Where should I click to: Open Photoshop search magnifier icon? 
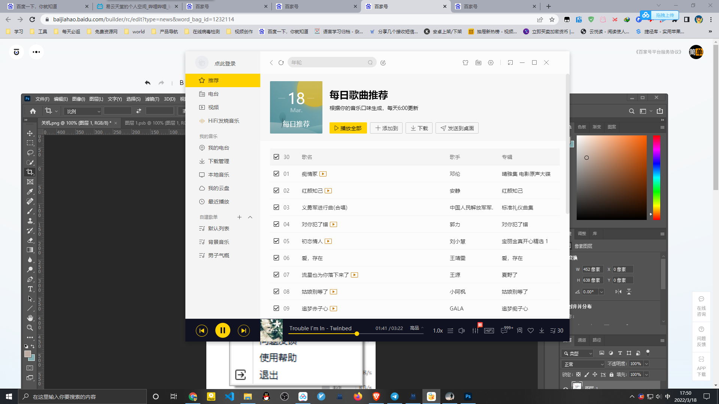click(x=632, y=111)
